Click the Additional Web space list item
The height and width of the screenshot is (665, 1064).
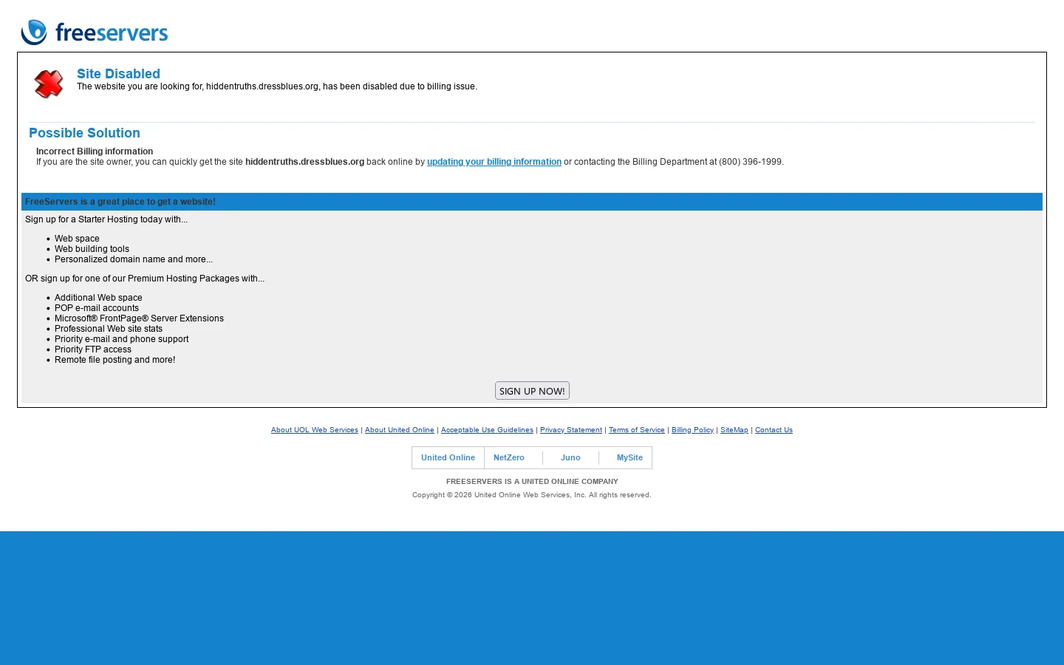(x=98, y=298)
